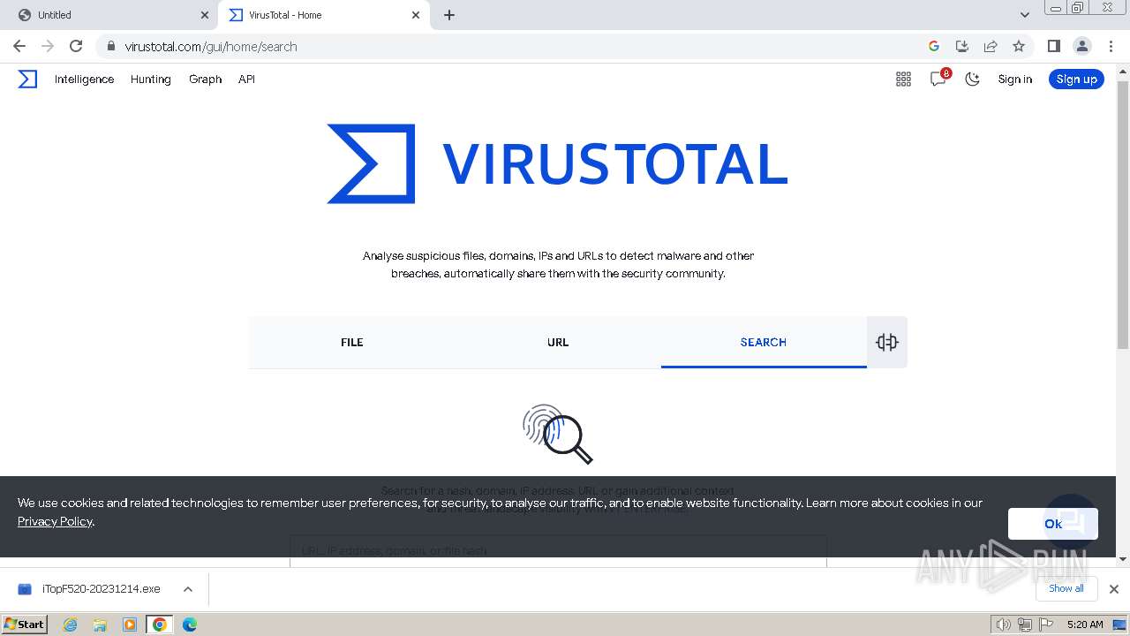
Task: Click the browser Forward arrow
Action: tap(48, 46)
